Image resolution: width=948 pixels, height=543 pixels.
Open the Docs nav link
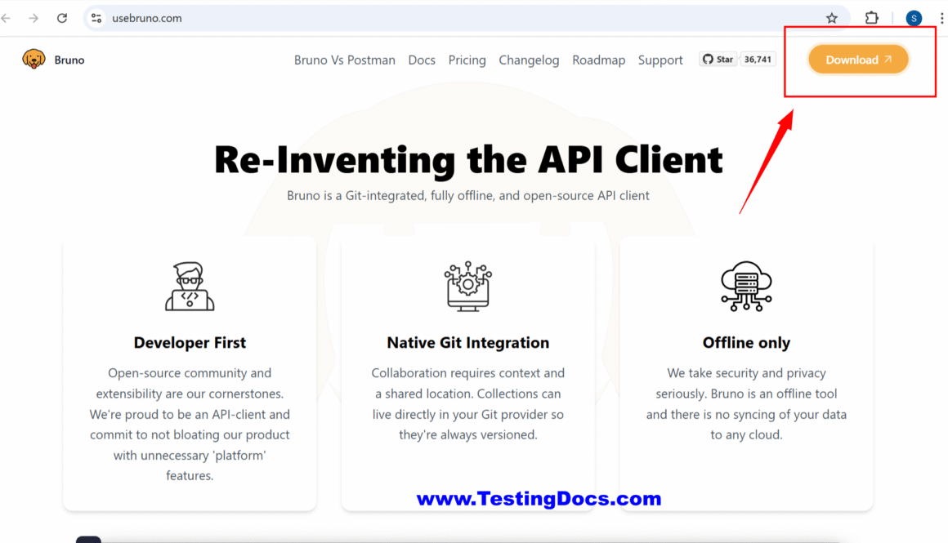click(422, 60)
